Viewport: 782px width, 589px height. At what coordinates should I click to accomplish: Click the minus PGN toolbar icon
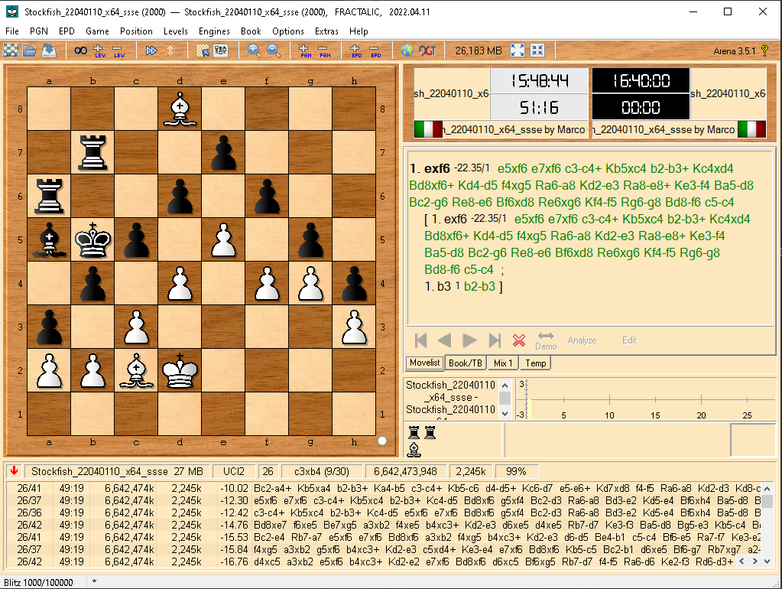coord(324,50)
